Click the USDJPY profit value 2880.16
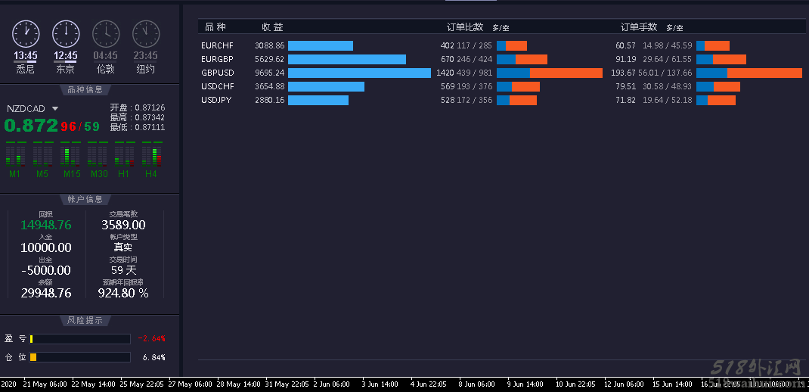 click(269, 100)
